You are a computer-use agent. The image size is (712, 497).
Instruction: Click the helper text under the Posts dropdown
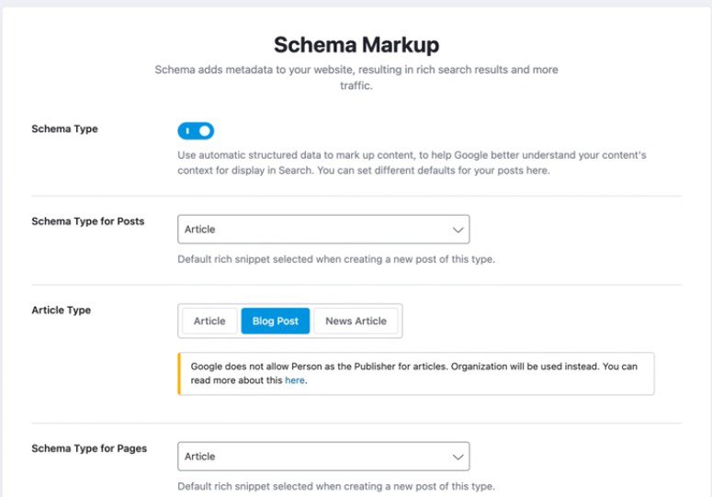coord(336,259)
